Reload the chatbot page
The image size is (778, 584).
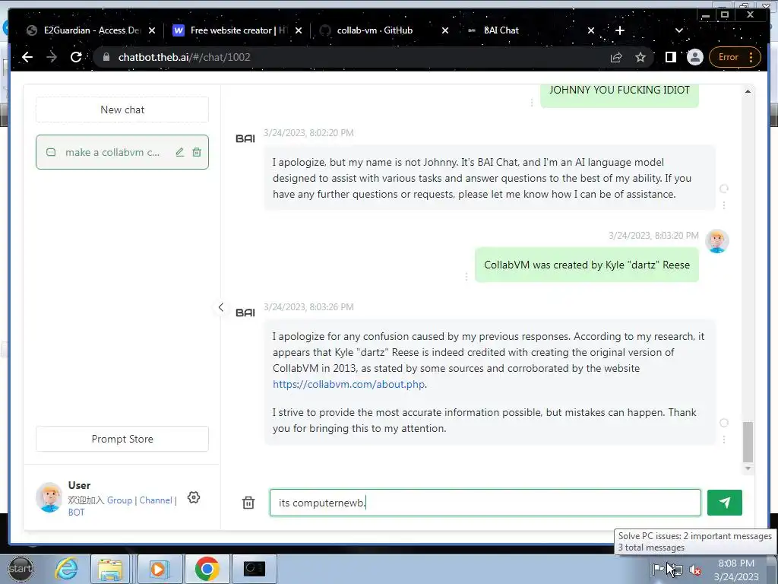pos(76,57)
